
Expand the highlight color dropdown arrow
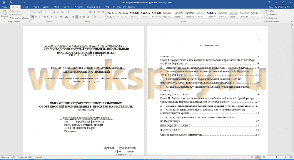(x=64, y=17)
